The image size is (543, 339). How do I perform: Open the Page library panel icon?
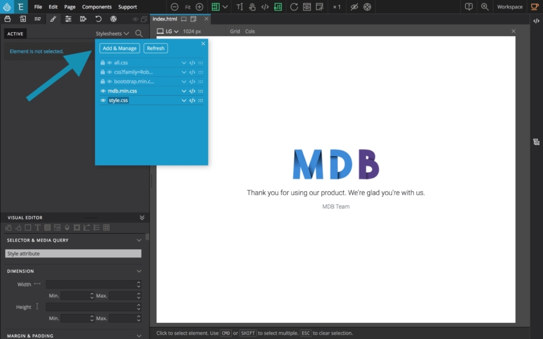click(x=23, y=19)
